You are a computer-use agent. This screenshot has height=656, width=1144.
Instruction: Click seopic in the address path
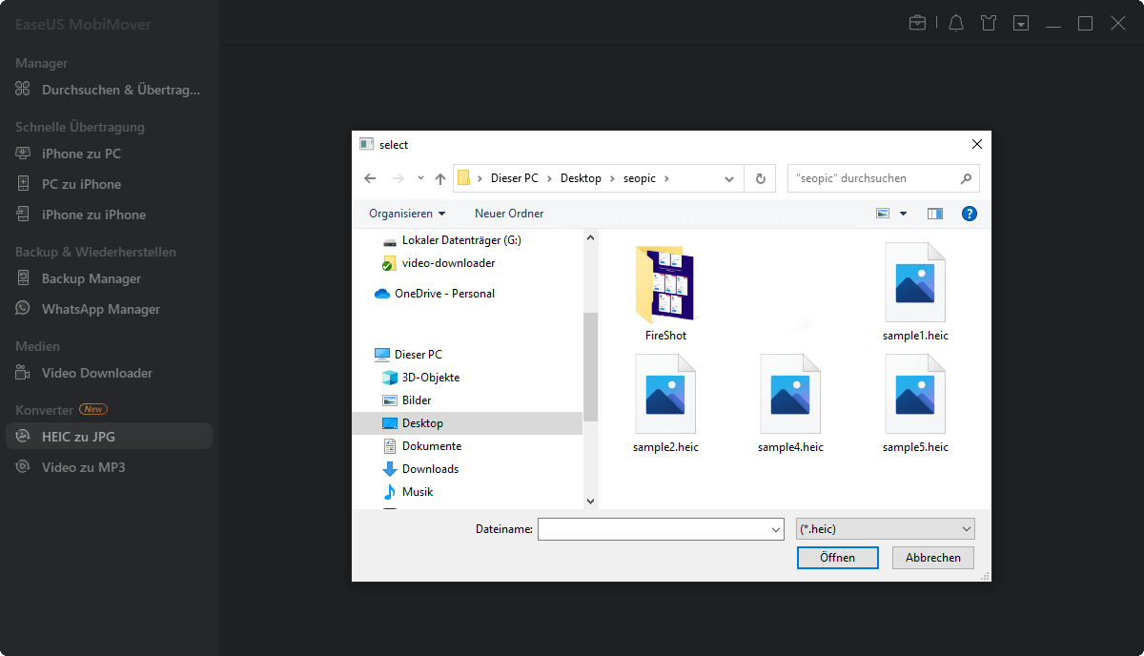640,178
